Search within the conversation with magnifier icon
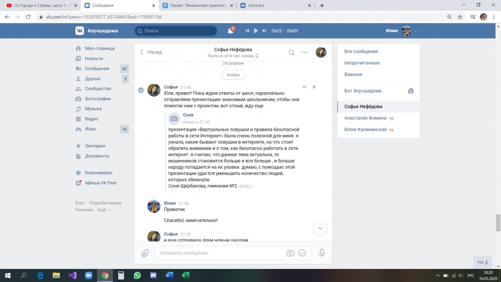 tap(292, 53)
